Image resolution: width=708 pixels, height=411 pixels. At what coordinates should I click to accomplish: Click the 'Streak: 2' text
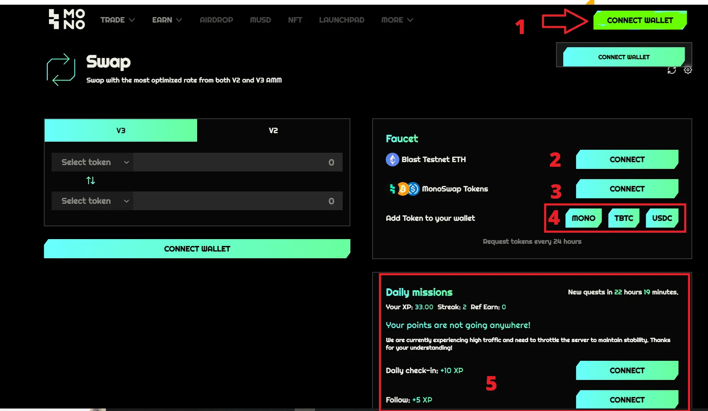[452, 307]
